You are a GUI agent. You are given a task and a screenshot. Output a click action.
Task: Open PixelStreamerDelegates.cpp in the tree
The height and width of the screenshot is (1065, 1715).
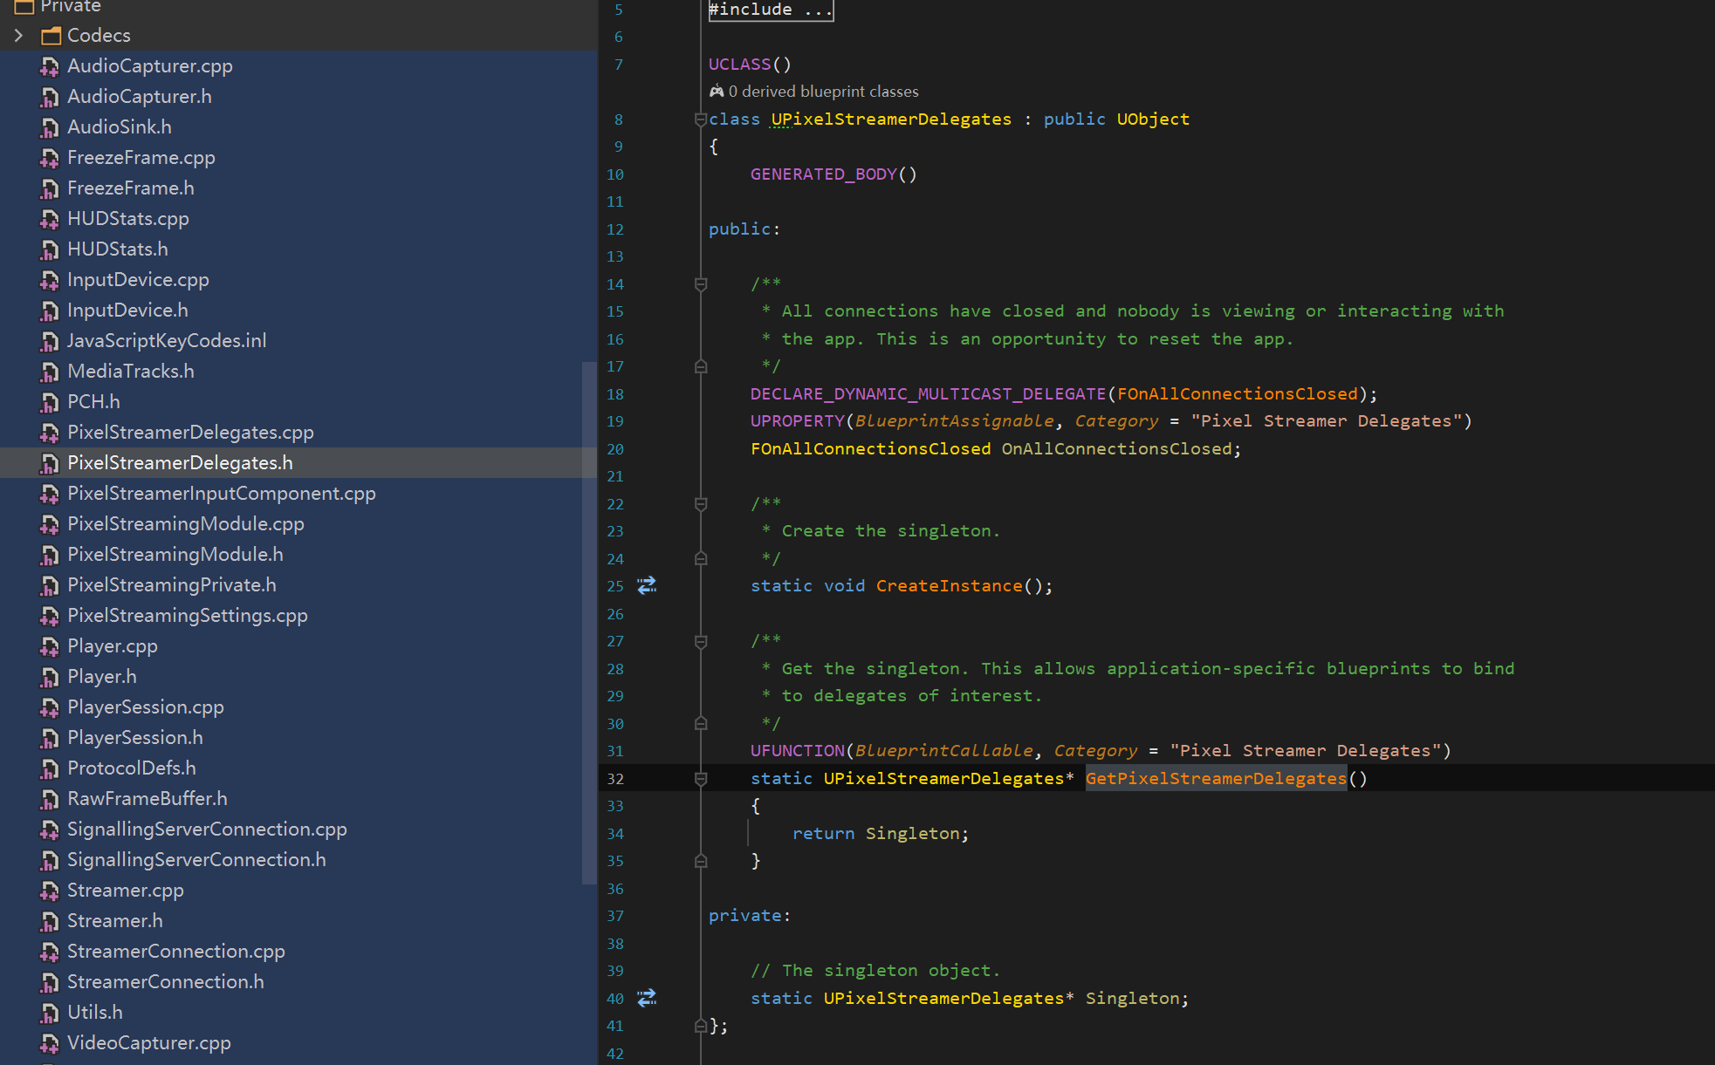(x=190, y=433)
